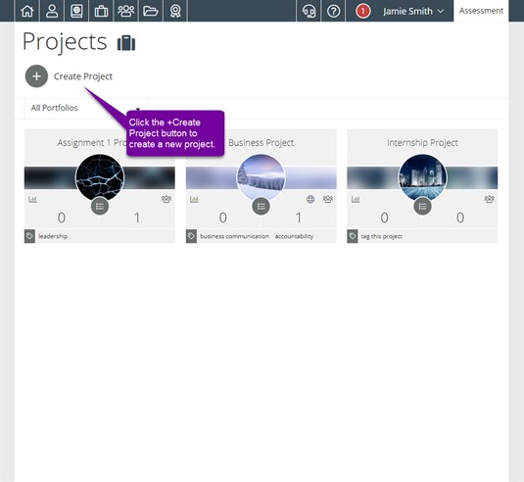Select the Assignment 1 project thumbnail
Image resolution: width=524 pixels, height=482 pixels.
(x=100, y=178)
